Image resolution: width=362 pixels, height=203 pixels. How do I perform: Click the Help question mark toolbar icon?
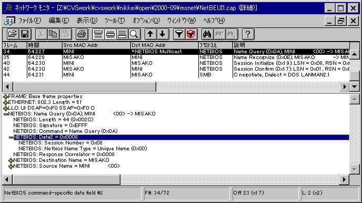point(248,34)
